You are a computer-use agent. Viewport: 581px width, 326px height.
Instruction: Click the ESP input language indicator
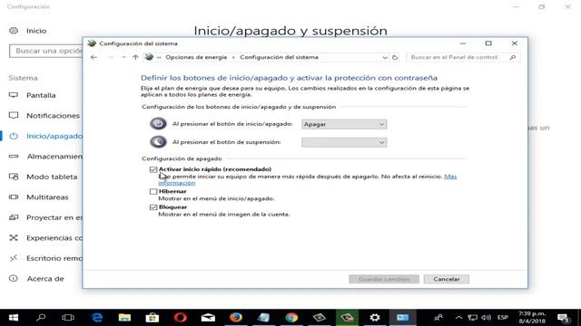503,318
